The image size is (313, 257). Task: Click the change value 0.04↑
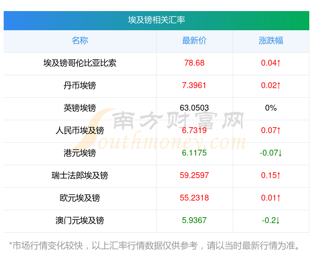click(x=271, y=63)
